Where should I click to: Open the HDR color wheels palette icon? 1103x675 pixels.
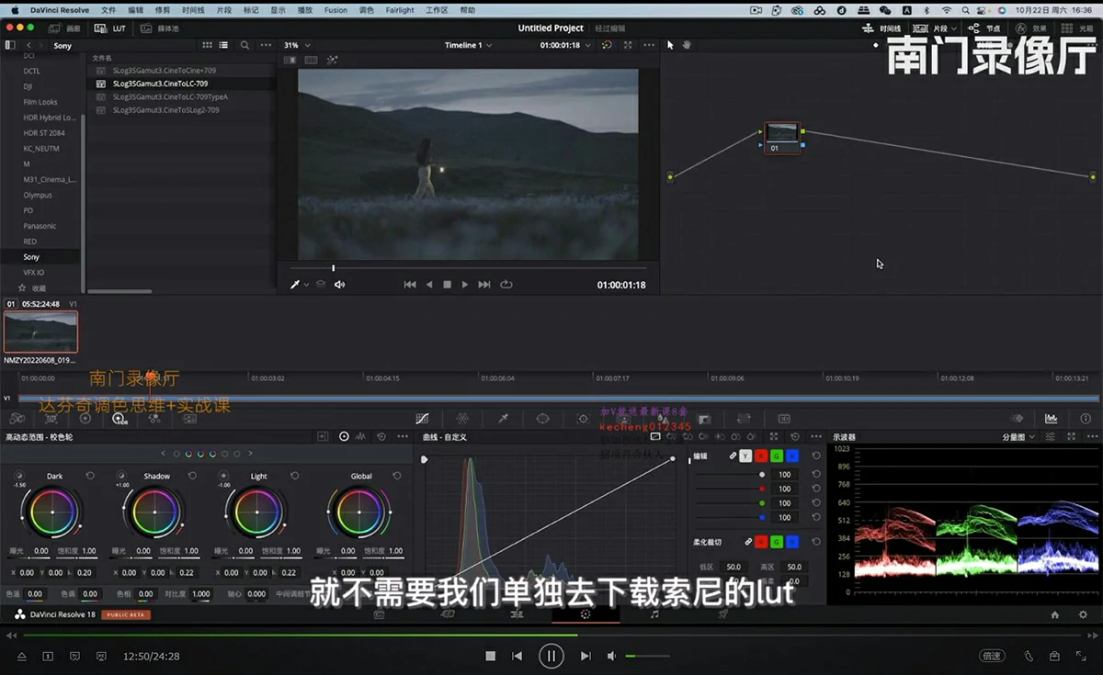pos(119,418)
